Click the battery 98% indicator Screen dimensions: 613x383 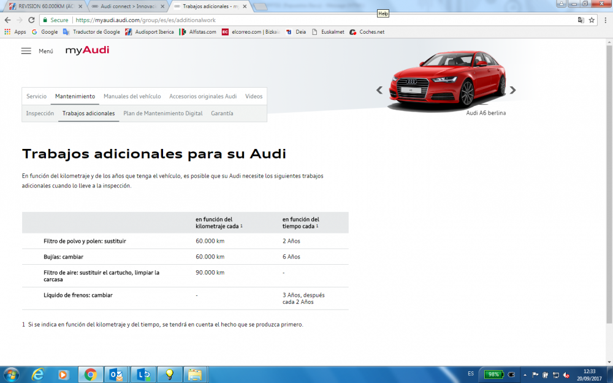point(493,374)
